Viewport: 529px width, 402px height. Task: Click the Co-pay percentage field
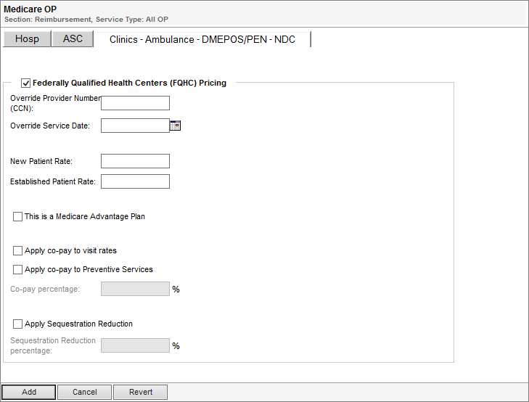[x=135, y=289]
